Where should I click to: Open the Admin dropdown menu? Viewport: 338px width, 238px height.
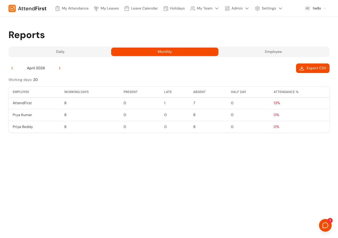click(x=247, y=8)
